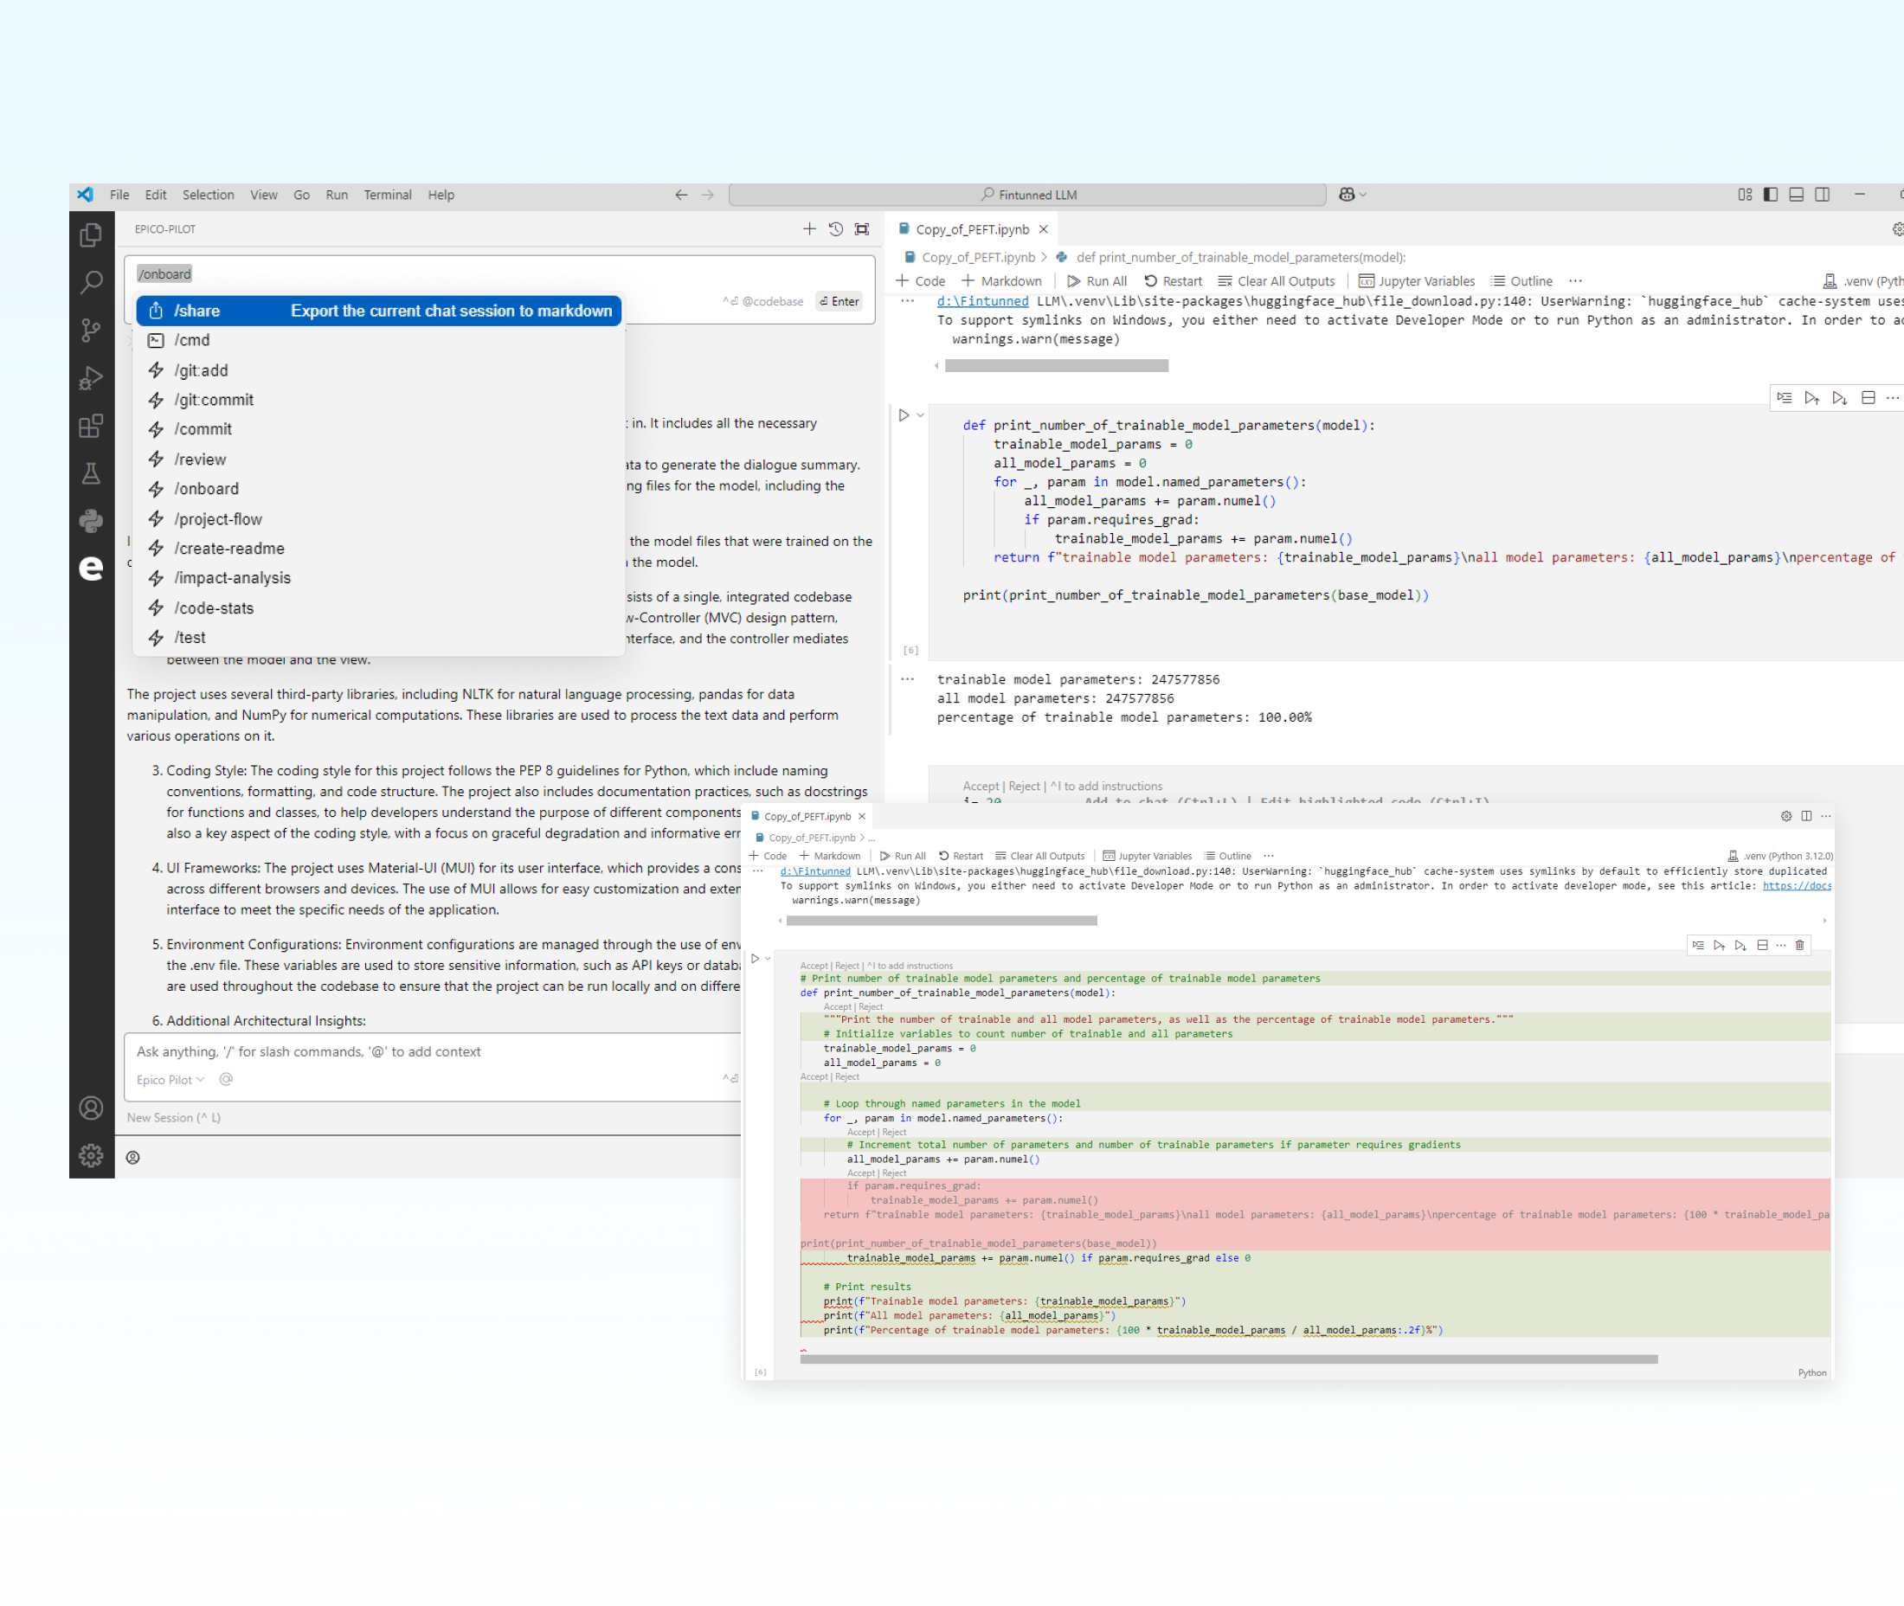Viewport: 1904px width, 1606px height.
Task: Expand run options in front notebook cell
Action: (769, 958)
